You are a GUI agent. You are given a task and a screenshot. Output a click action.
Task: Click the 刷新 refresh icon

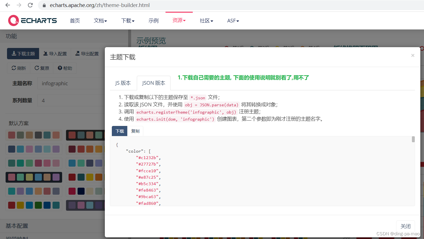click(18, 68)
